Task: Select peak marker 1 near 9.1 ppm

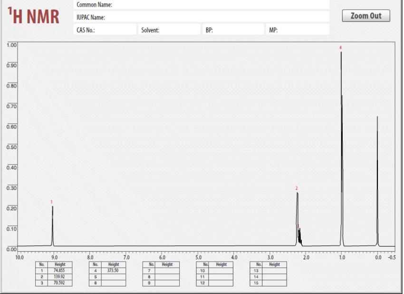Action: tap(52, 202)
